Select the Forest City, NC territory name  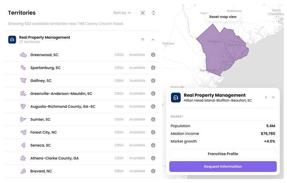point(43,132)
